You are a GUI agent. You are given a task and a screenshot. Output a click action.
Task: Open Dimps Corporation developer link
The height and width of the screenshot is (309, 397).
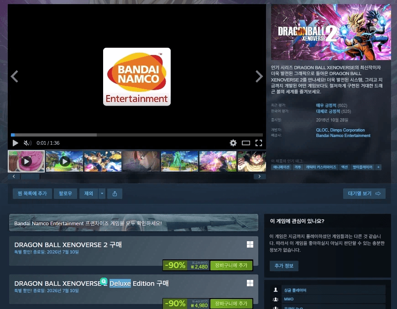point(347,130)
